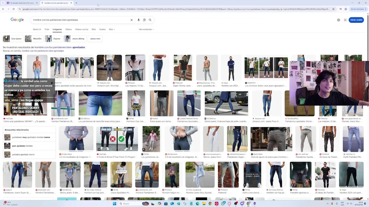Select the Imágenes tab
Viewport: 369px width, 207px height.
pos(57,29)
